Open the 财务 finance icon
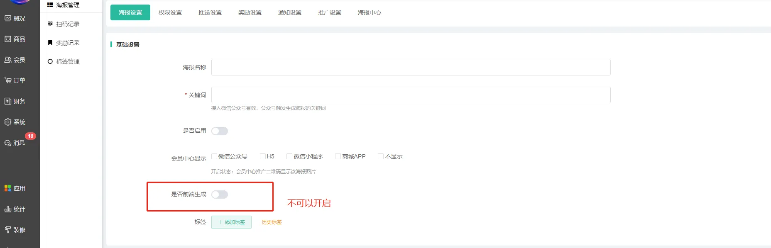This screenshot has width=771, height=248. pos(8,101)
